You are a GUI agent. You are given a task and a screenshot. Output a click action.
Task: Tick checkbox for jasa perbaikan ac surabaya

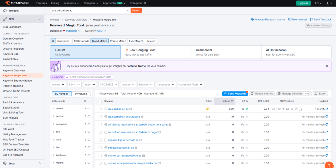pyautogui.click(x=100, y=117)
